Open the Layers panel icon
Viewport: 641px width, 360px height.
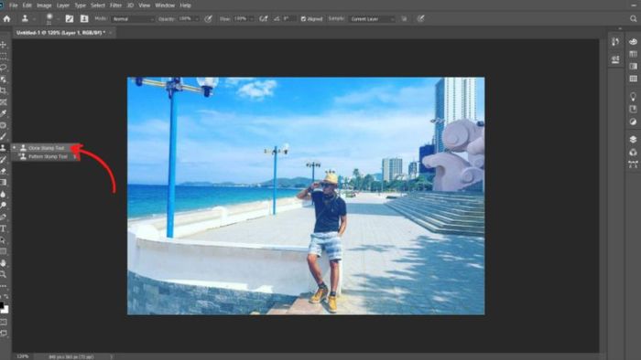point(633,140)
